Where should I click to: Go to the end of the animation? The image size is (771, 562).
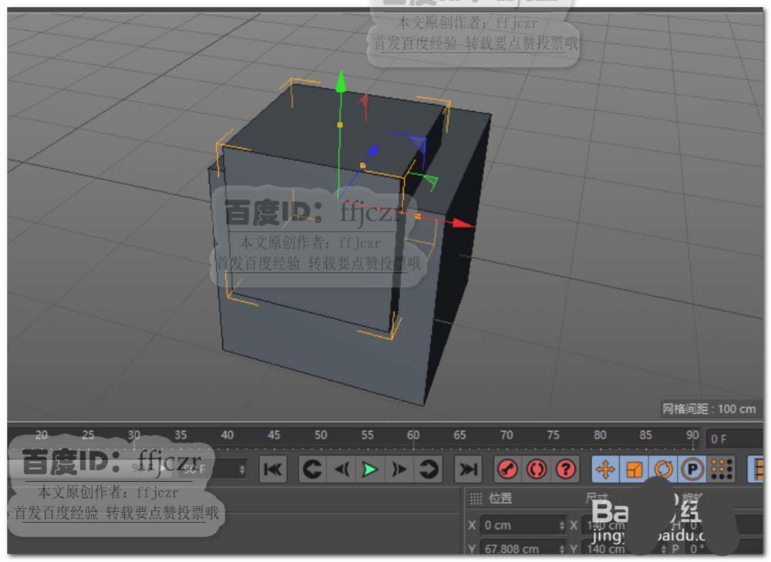468,469
